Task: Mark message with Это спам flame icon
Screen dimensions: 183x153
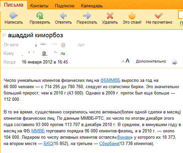Action: coord(132,16)
